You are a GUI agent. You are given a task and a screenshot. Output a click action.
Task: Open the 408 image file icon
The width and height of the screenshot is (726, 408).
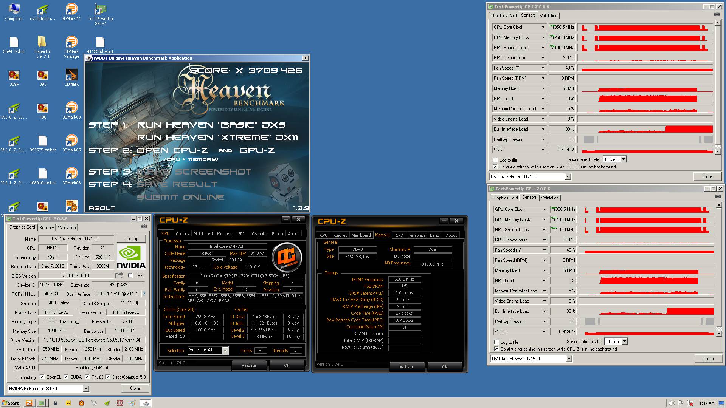[43, 111]
